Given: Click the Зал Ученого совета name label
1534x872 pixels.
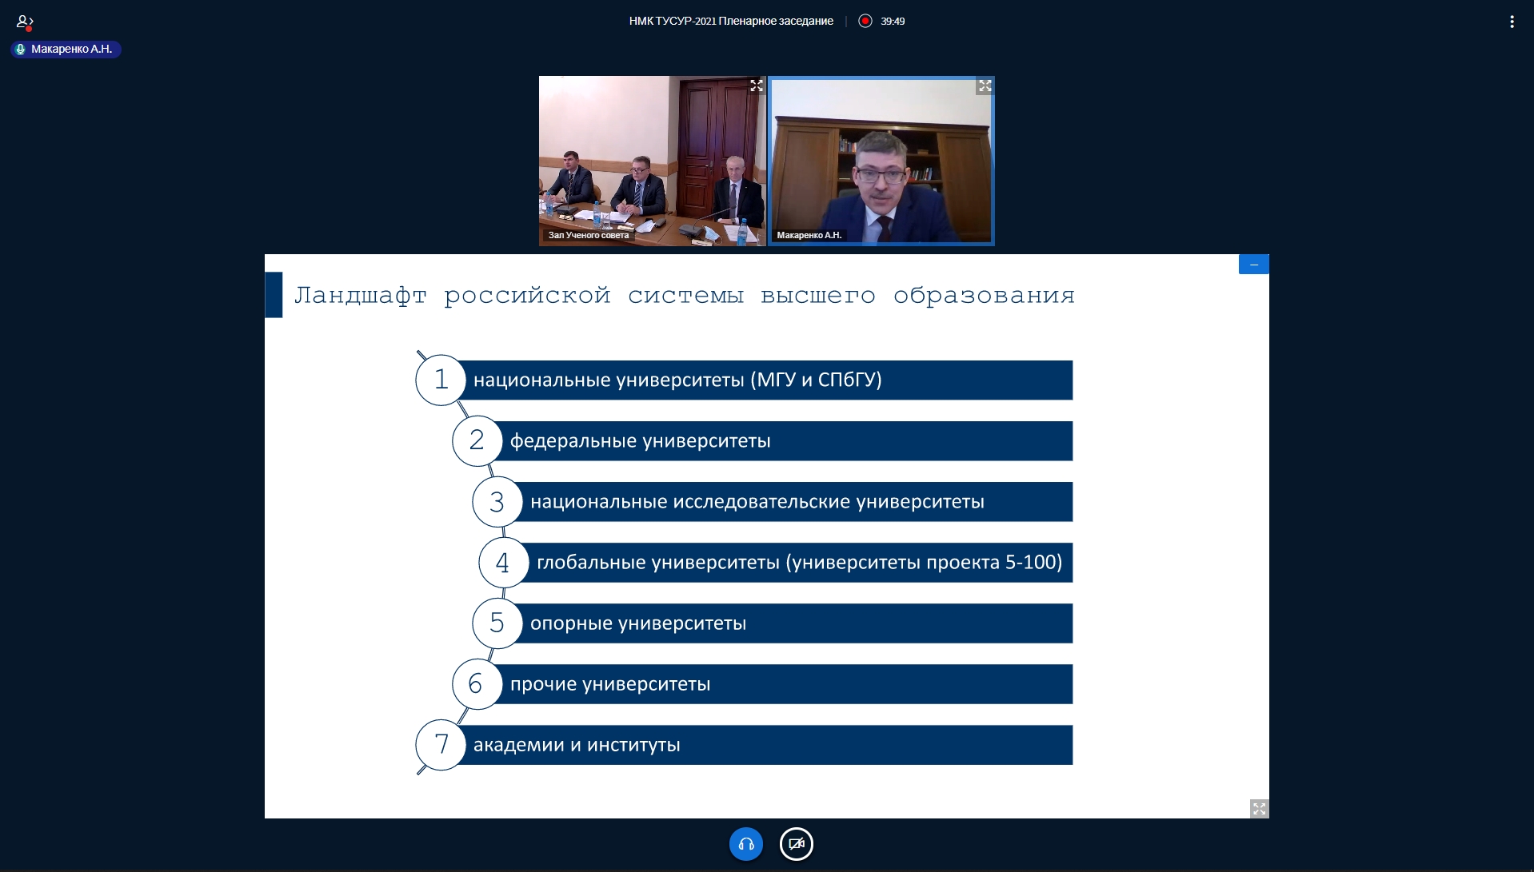Looking at the screenshot, I should [x=588, y=235].
